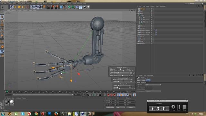
Task: Select the Texture mode checker icon left toolbar
Action: click(x=2, y=21)
